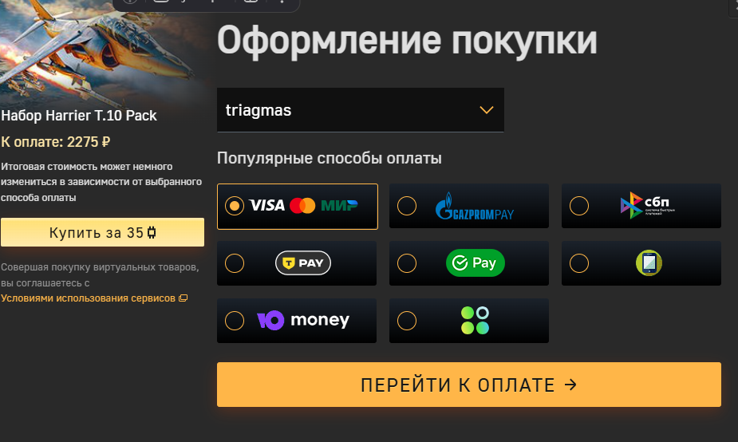Tick the SBP radio button
The image size is (738, 442).
[579, 206]
